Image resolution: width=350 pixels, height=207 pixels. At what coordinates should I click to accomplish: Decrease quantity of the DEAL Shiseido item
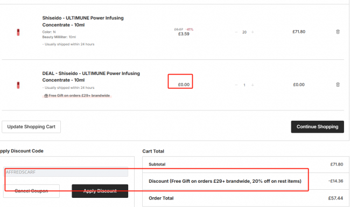(x=236, y=85)
